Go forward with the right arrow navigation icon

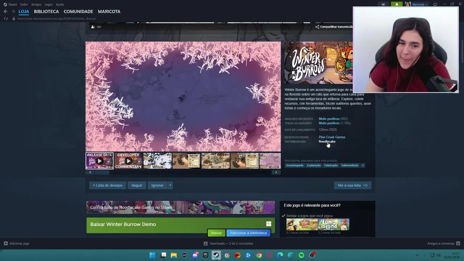pos(13,12)
